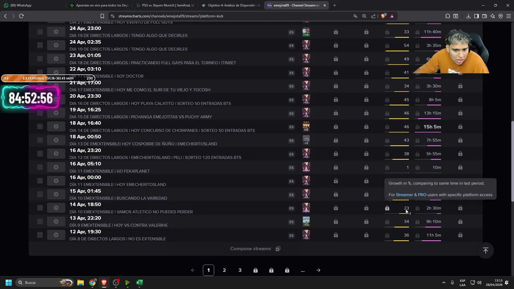The width and height of the screenshot is (514, 289).
Task: Open the downloads icon in browser toolbar
Action: click(468, 16)
